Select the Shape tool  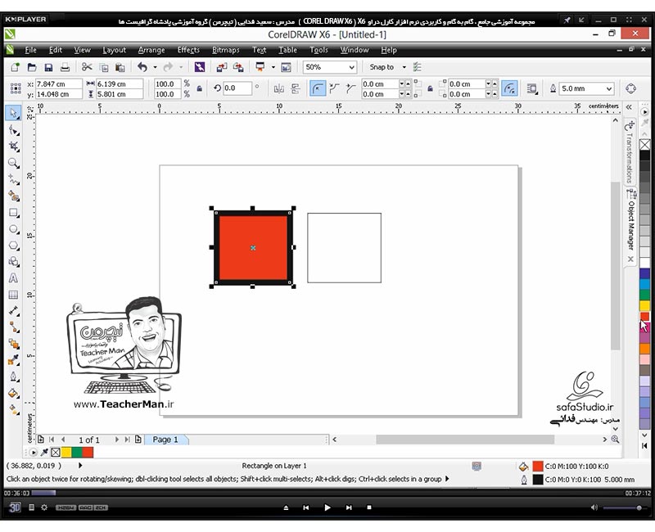click(x=13, y=130)
